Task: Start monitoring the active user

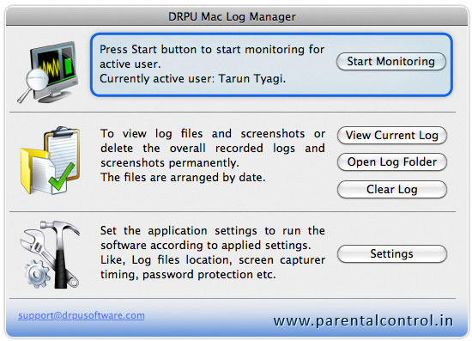Action: pyautogui.click(x=391, y=62)
